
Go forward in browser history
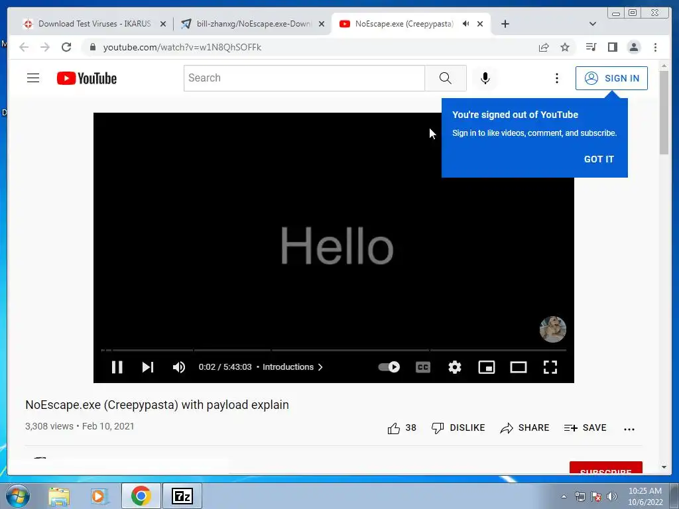click(45, 47)
